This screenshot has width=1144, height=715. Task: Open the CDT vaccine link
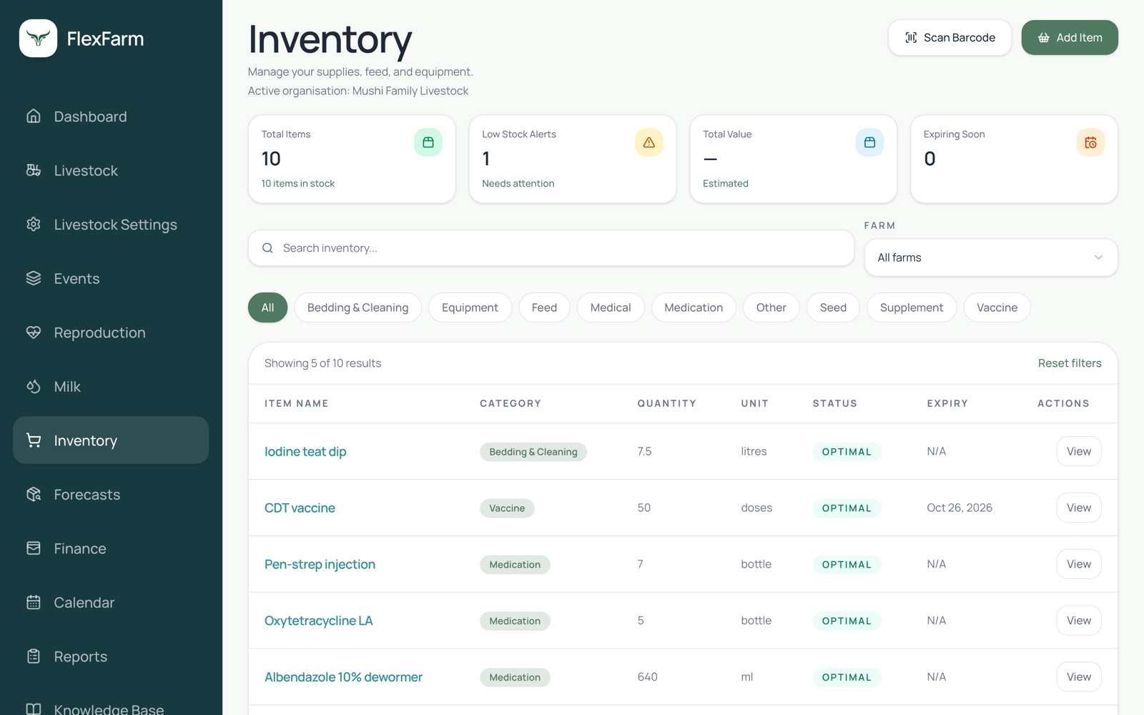(x=300, y=508)
